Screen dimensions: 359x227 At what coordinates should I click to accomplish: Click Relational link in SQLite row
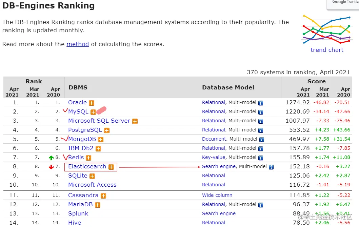pyautogui.click(x=214, y=176)
